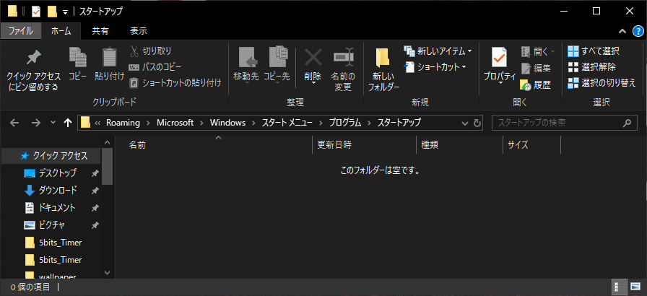Click the プロパティ (Properties) checkmark icon

coord(499,57)
